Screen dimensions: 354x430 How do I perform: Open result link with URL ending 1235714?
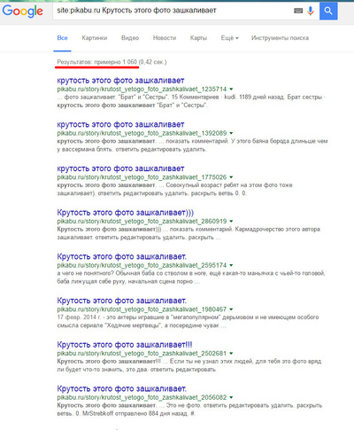tap(120, 81)
